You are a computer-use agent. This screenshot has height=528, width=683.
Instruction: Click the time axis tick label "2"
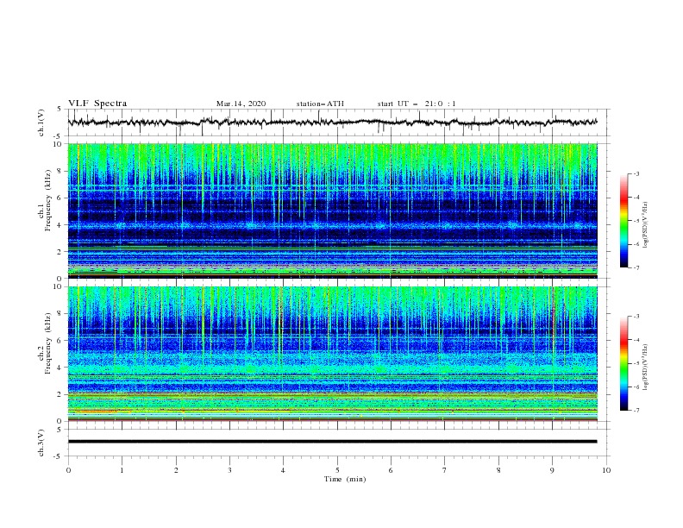(176, 470)
